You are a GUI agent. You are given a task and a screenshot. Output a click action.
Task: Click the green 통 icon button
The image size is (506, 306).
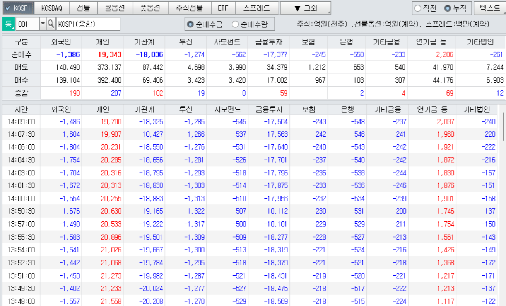[8, 24]
